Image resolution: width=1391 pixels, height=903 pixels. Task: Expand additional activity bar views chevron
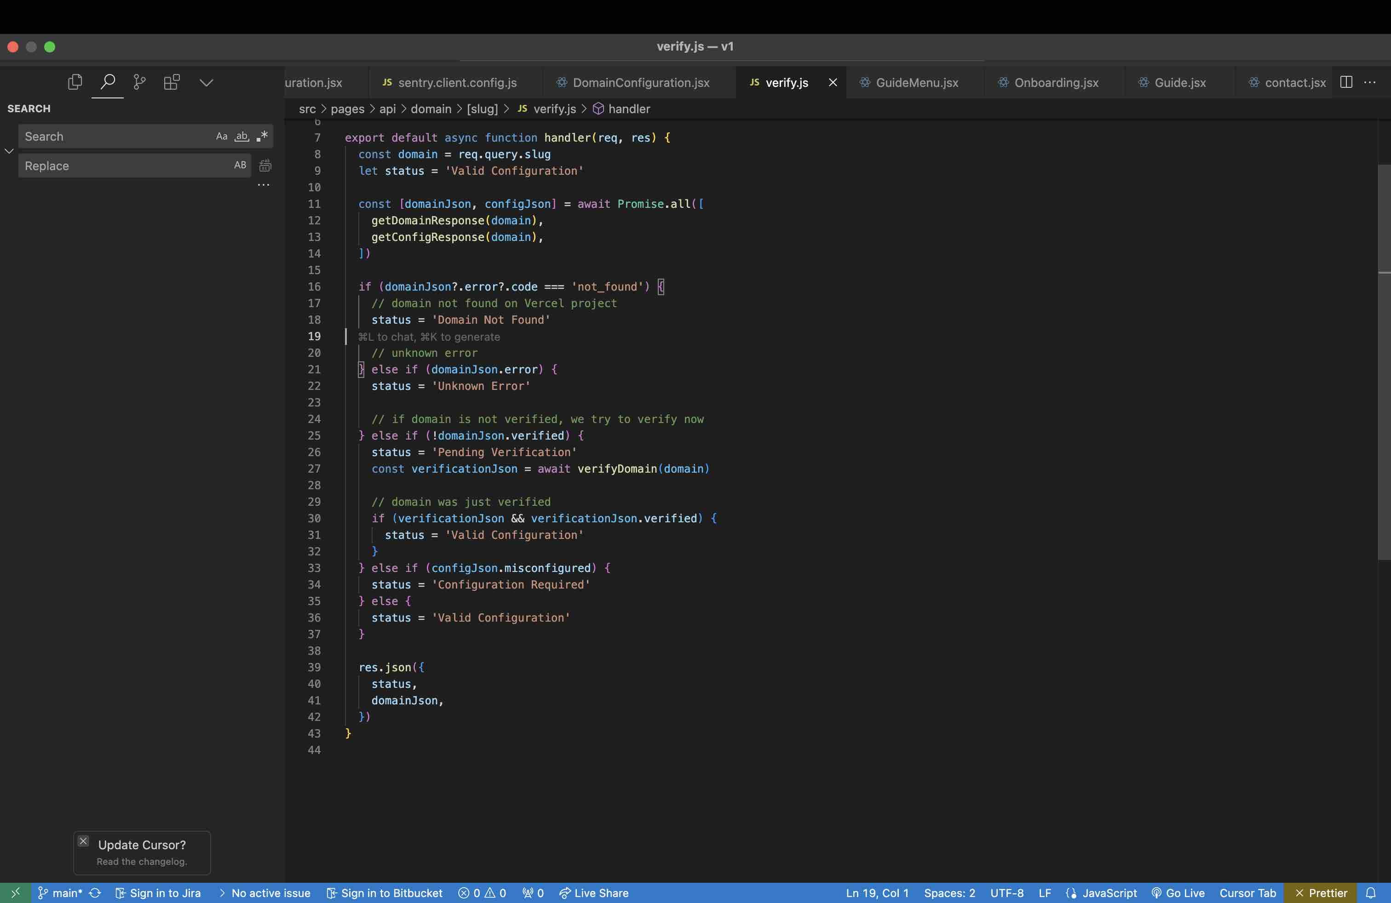pos(207,82)
